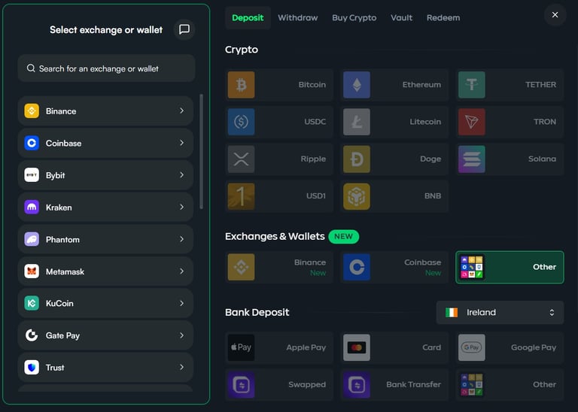Click the search magnifier icon
Image resolution: width=578 pixels, height=412 pixels.
click(x=31, y=68)
